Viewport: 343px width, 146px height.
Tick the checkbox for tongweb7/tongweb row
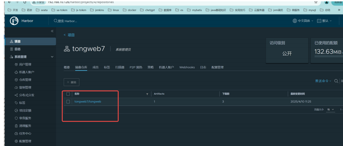pos(68,102)
